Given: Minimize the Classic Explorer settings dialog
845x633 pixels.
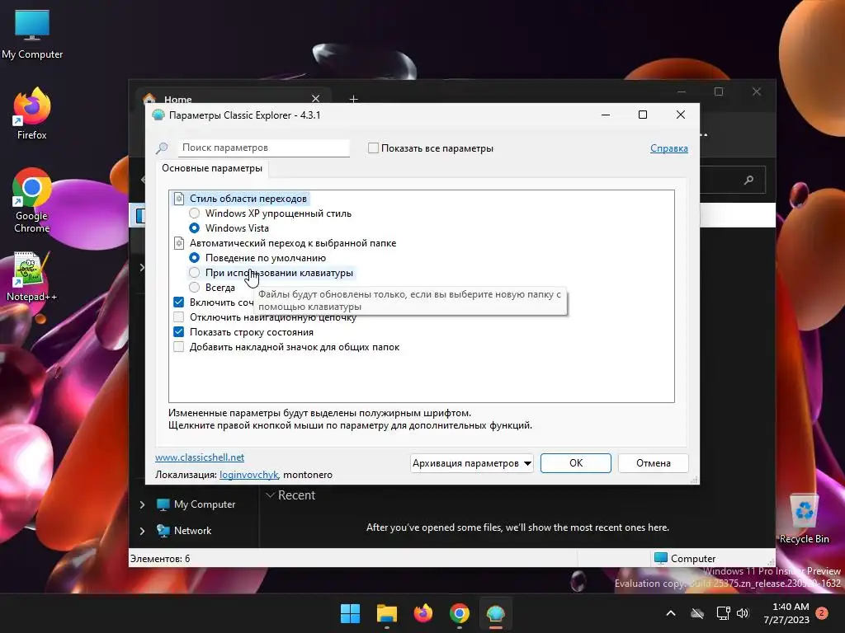Looking at the screenshot, I should click(x=606, y=115).
